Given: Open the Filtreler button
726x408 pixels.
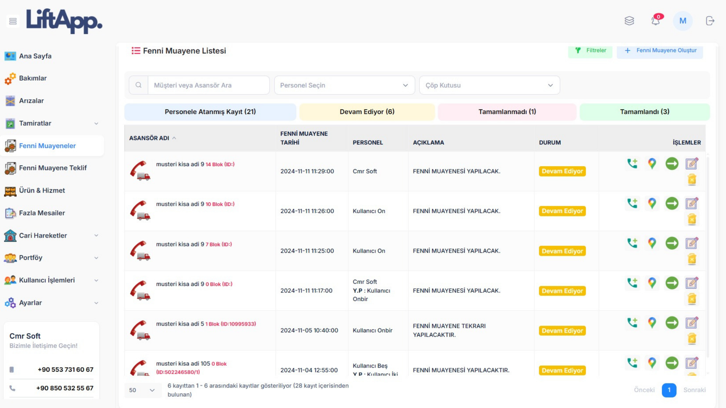Looking at the screenshot, I should tap(590, 51).
